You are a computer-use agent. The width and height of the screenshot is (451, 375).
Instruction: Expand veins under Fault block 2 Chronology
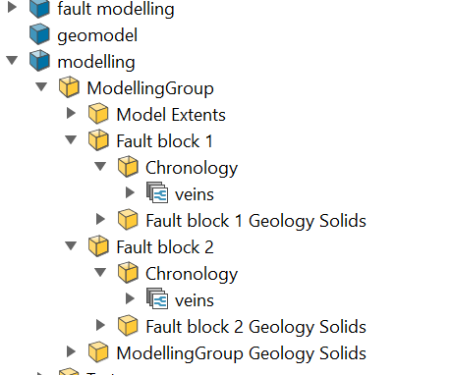[130, 298]
